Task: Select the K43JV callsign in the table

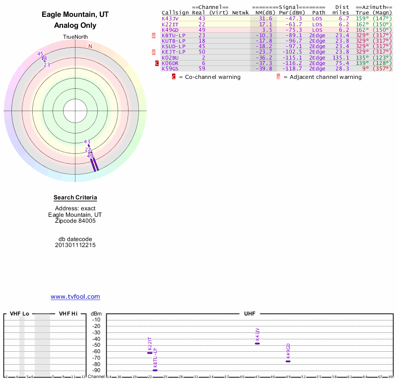Action: [x=170, y=18]
